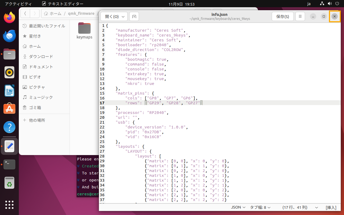Select info.json title in header bar
Image resolution: width=344 pixels, height=215 pixels.
tap(220, 14)
